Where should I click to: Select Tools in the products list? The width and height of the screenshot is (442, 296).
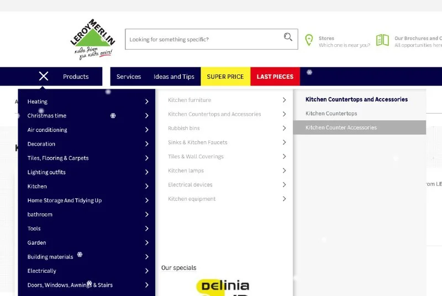[34, 229]
